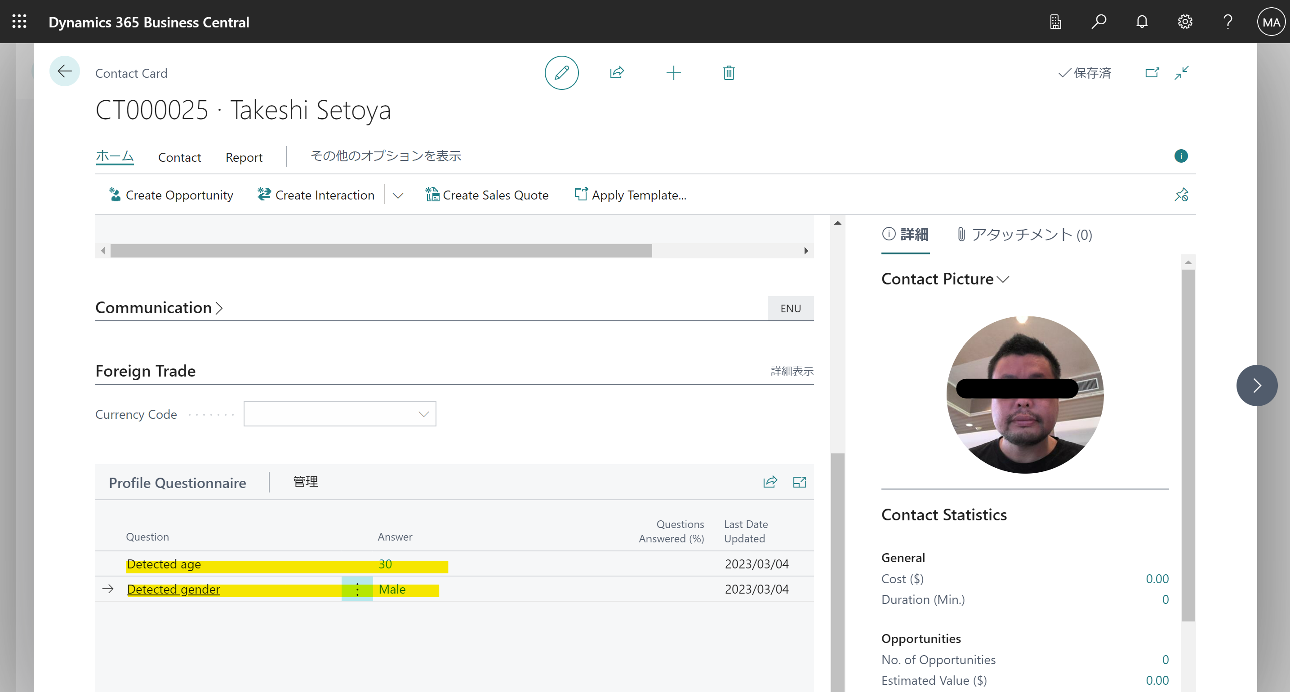Open the Contact Picture chevron menu
Screen dimensions: 1290x692
[x=1002, y=279]
